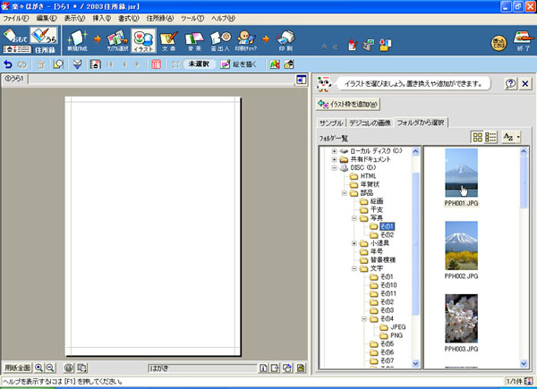Click the undo arrow icon

click(x=9, y=64)
